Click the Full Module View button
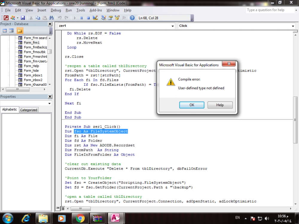The image size is (299, 224). tap(62, 208)
